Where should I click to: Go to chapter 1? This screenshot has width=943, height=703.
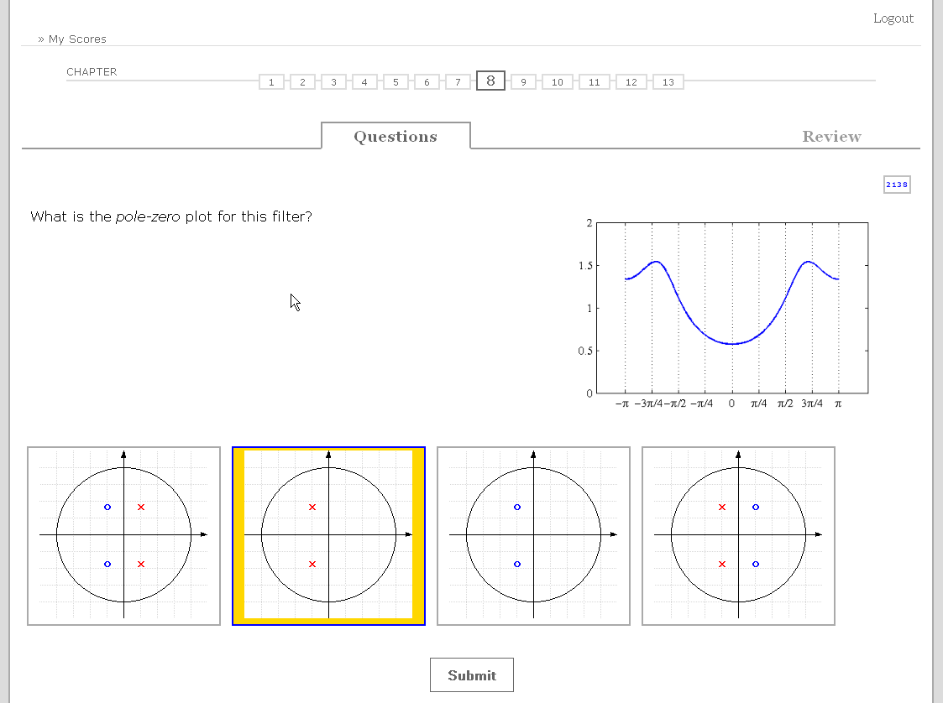271,82
